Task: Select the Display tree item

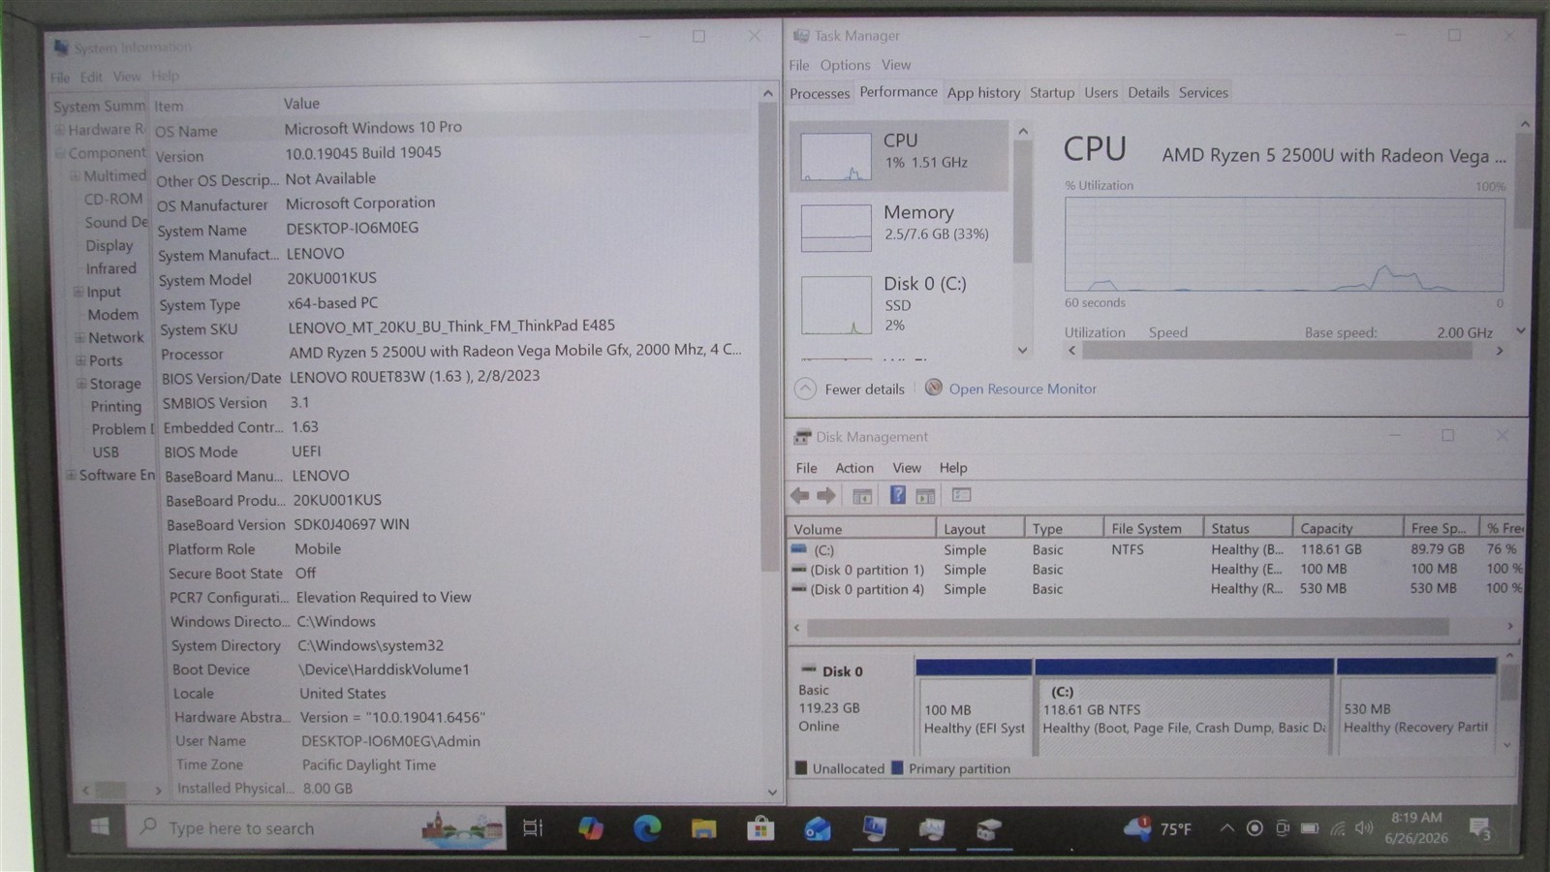Action: [x=108, y=246]
